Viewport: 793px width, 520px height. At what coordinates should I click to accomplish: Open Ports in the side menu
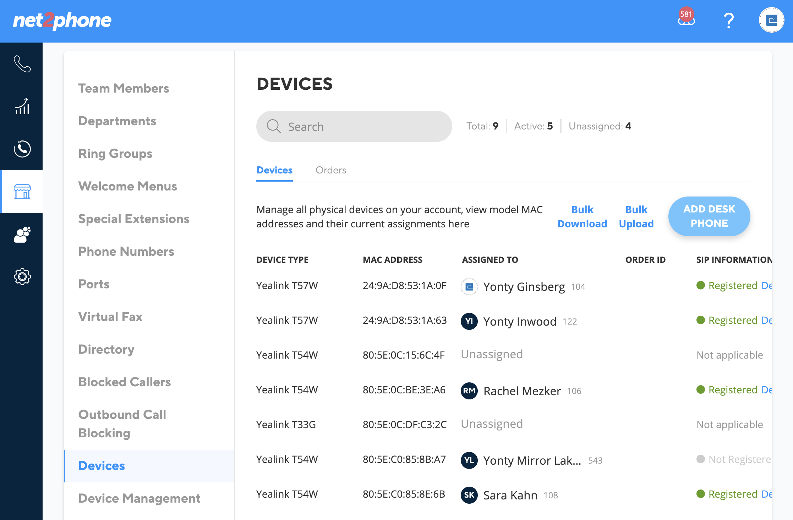[94, 284]
